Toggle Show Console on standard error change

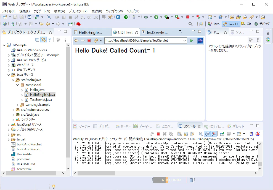214,134
